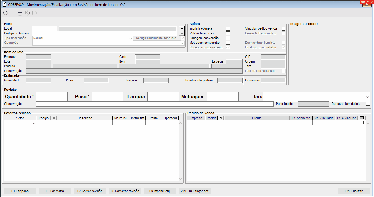Viewport: 374px width, 197px height.
Task: Click the Largura field in Revisão
Action: [163, 97]
